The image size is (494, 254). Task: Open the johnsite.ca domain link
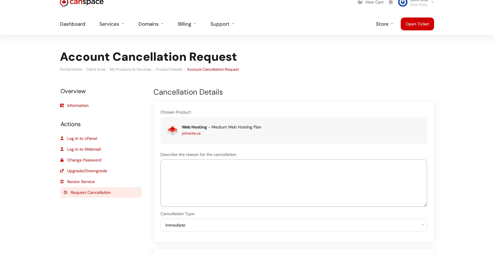pyautogui.click(x=191, y=133)
